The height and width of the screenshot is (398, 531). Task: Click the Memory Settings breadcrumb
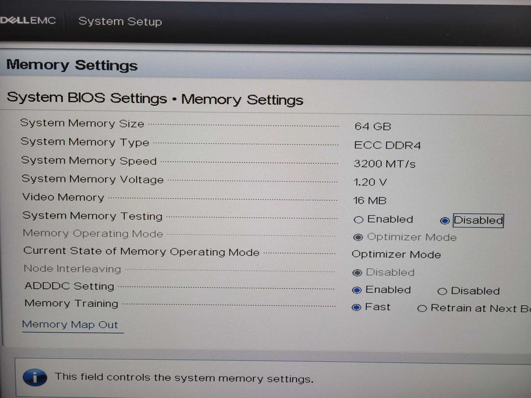pos(242,100)
